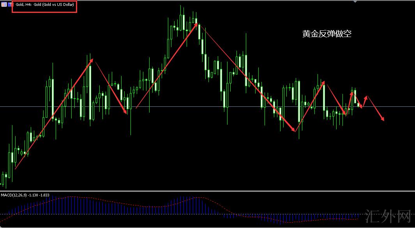415x228 pixels.
Task: Click the gray chart shift triangle marker
Action: click(355, 1)
